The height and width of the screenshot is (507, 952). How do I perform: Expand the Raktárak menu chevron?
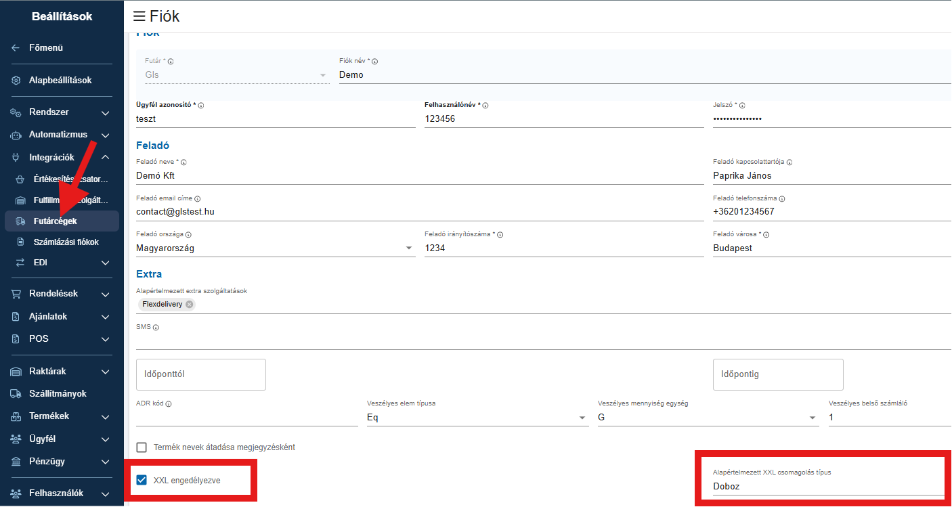coord(106,372)
